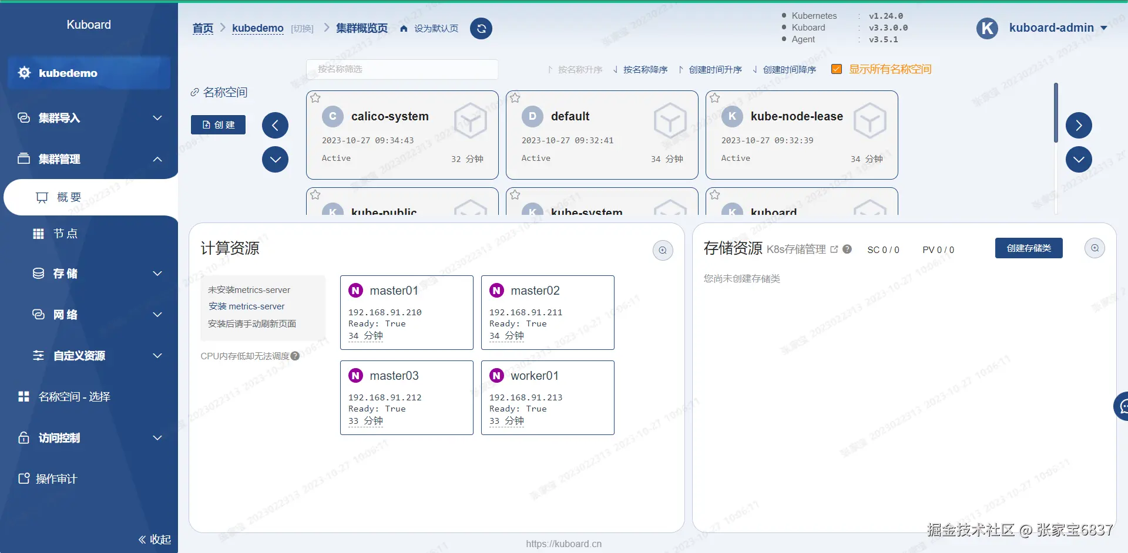The height and width of the screenshot is (553, 1128).
Task: Click the kubedemo gear icon in sidebar
Action: point(24,73)
